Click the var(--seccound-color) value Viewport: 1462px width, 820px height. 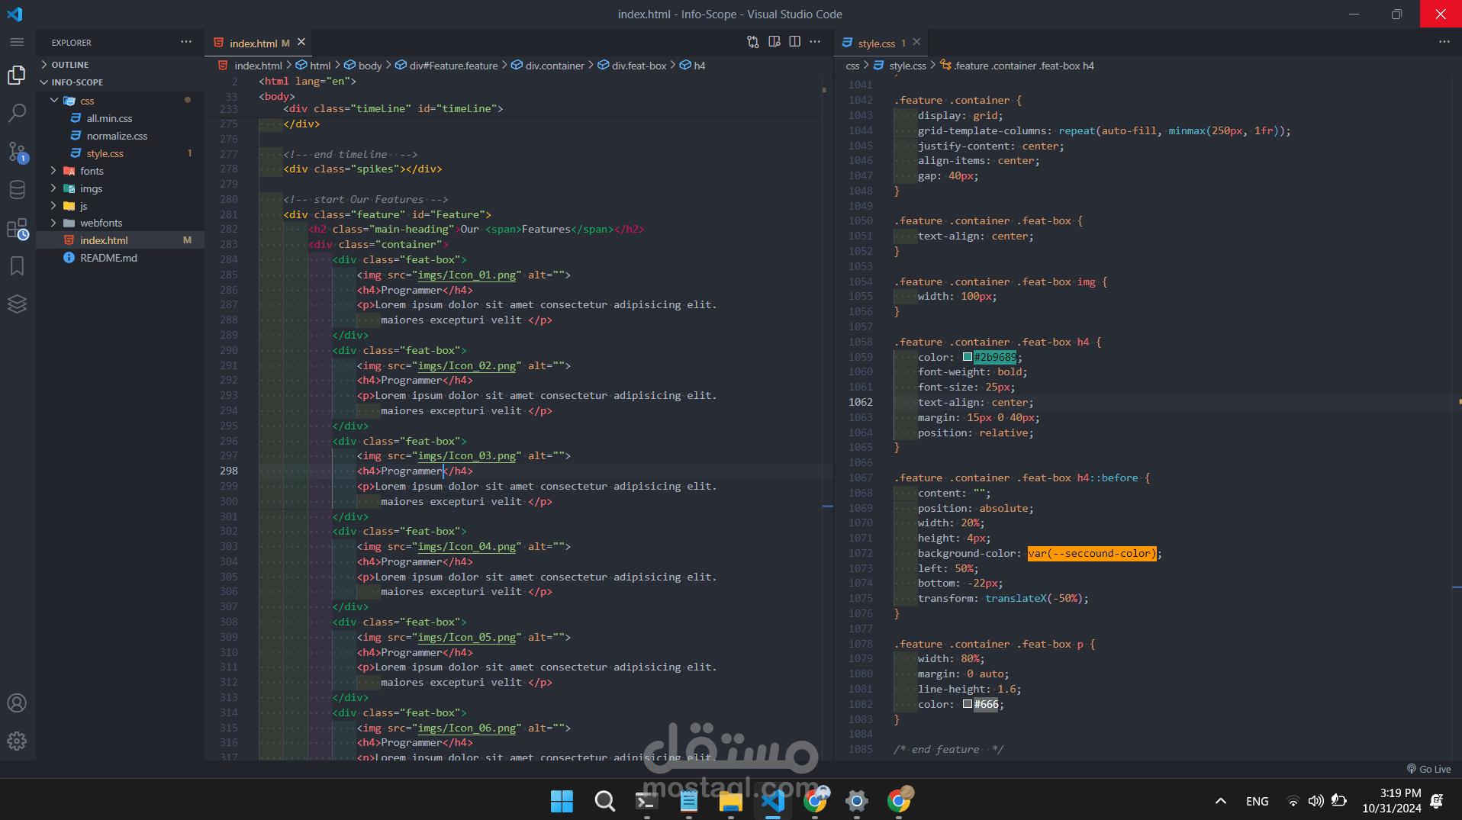coord(1091,553)
